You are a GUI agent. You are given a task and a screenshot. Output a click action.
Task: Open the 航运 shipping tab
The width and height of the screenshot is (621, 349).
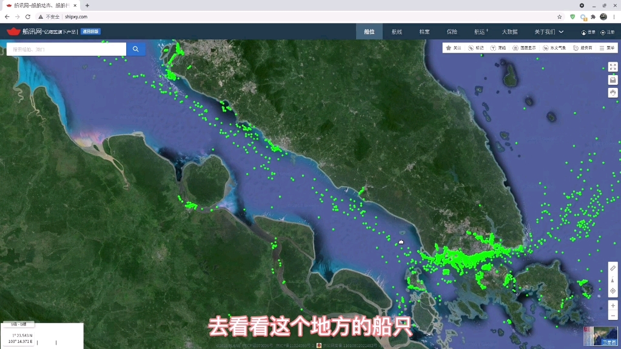coord(481,32)
